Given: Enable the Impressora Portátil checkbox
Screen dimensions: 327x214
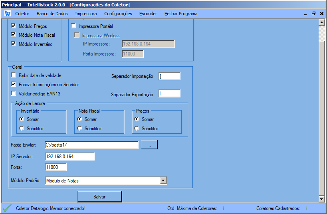Looking at the screenshot, I should click(73, 26).
